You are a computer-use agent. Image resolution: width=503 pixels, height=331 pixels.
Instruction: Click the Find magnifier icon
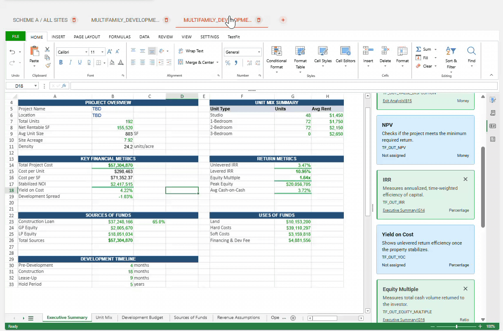472,51
